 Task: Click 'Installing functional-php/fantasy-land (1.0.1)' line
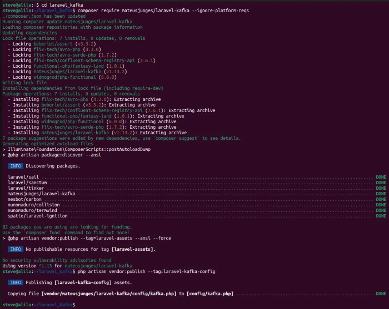click(96, 116)
